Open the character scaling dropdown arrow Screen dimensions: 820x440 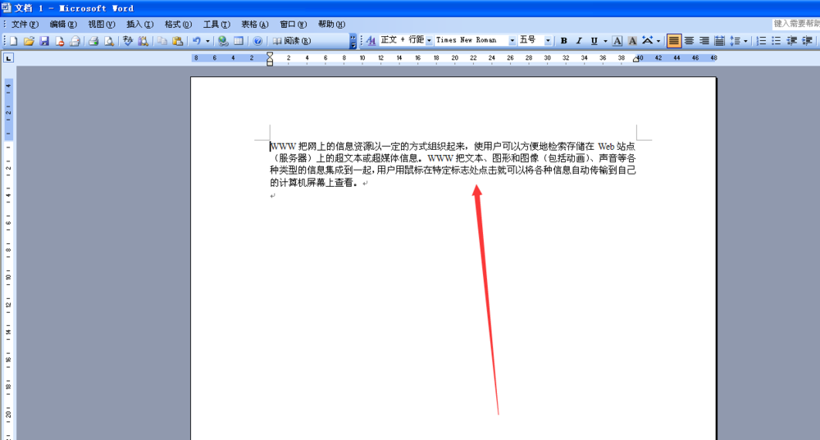(x=658, y=41)
